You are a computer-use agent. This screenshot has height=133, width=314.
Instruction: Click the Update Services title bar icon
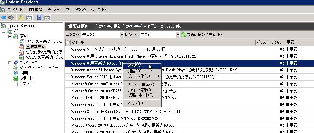[x=2, y=2]
